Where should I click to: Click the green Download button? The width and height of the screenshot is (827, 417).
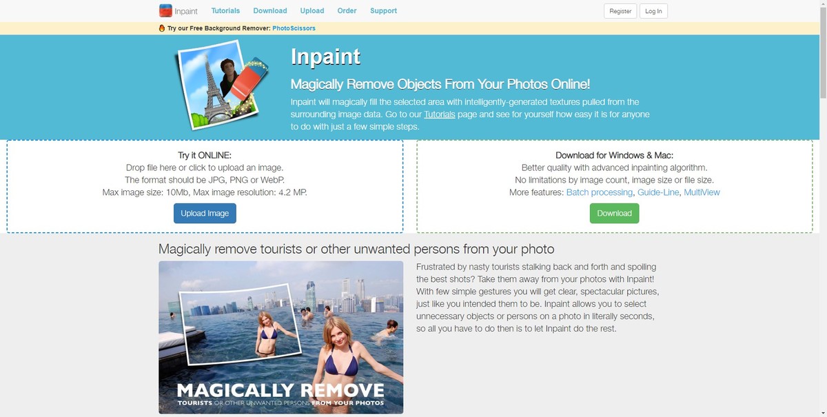coord(614,213)
